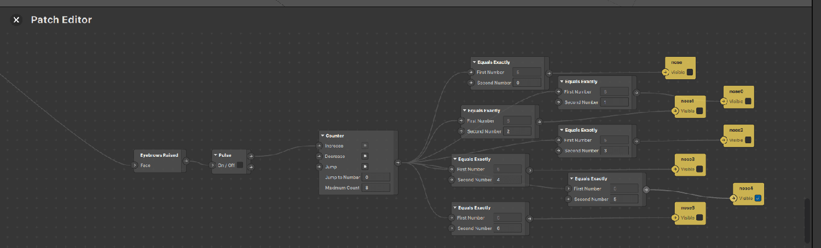Click the Counter Increase input arrow

(x=319, y=146)
